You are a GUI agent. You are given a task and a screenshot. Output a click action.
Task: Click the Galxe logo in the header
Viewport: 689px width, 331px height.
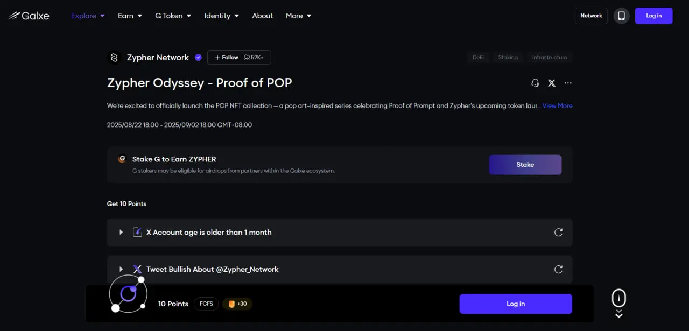(x=29, y=16)
